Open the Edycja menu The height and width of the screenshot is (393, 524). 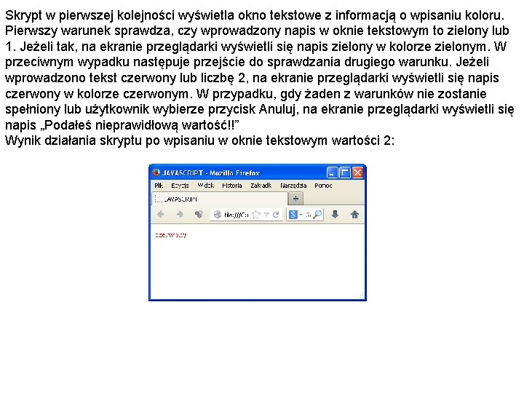pos(180,186)
